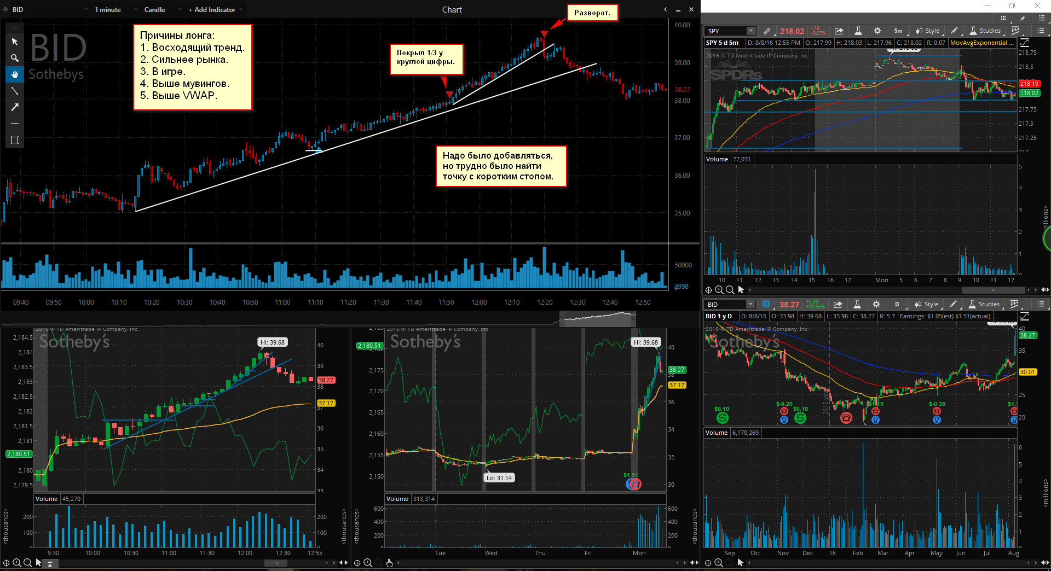The width and height of the screenshot is (1051, 571).
Task: Expand the Candle chart type dropdown
Action: tap(154, 10)
